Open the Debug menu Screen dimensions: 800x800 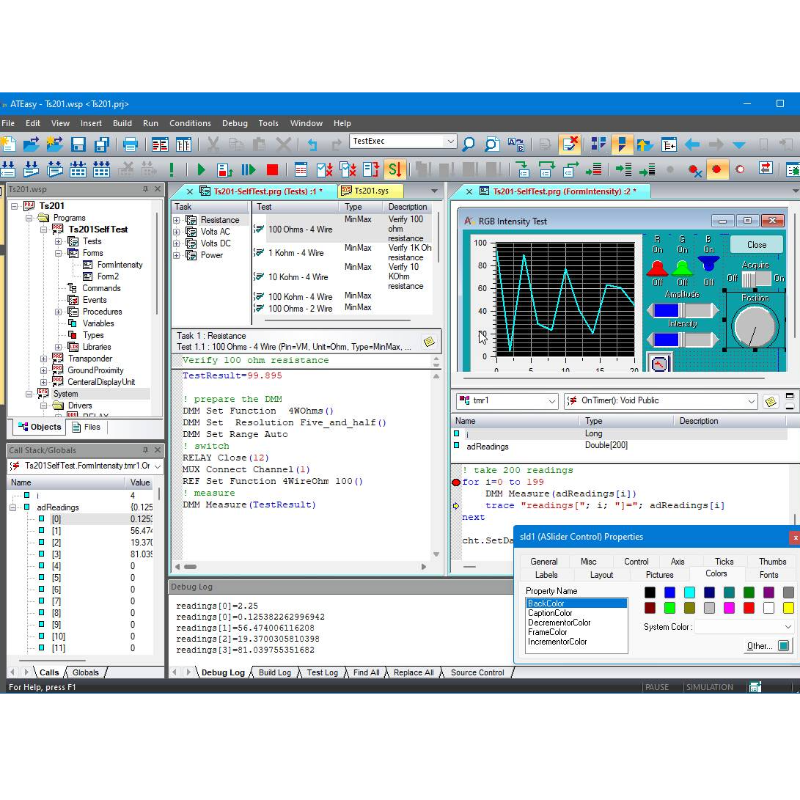[235, 123]
